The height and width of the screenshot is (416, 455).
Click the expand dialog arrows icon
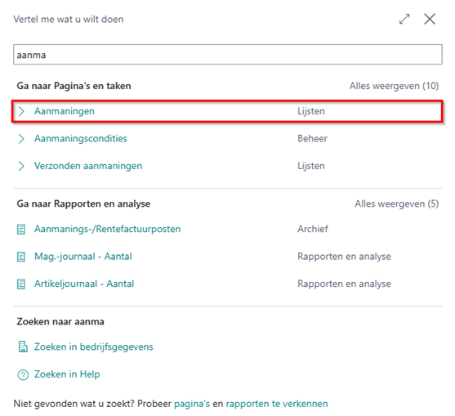(x=404, y=19)
